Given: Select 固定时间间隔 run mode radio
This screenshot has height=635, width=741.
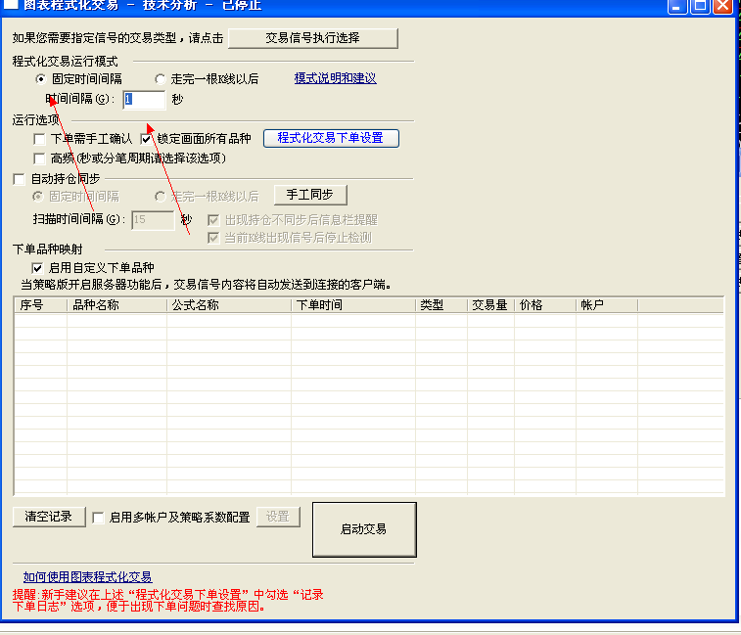Looking at the screenshot, I should (x=40, y=79).
